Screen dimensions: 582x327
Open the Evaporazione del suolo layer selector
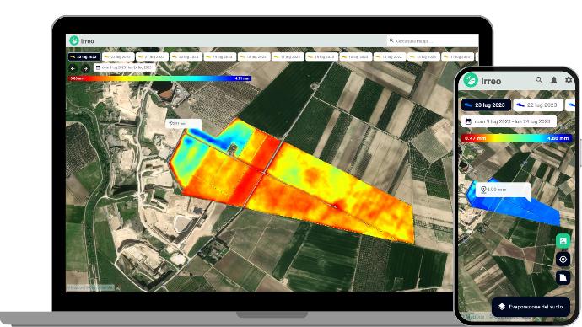pos(531,307)
